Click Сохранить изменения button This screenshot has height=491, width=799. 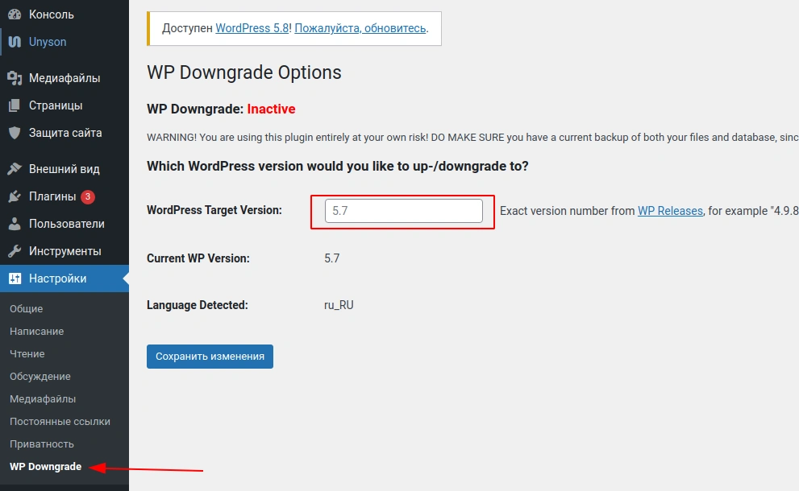pos(210,356)
